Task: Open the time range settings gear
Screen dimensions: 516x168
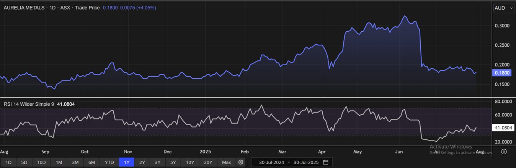Action: [241, 162]
